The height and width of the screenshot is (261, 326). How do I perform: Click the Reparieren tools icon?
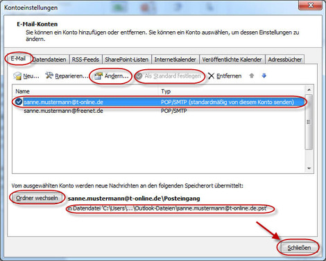(49, 75)
